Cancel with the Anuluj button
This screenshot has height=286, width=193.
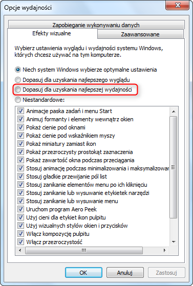click(125, 273)
